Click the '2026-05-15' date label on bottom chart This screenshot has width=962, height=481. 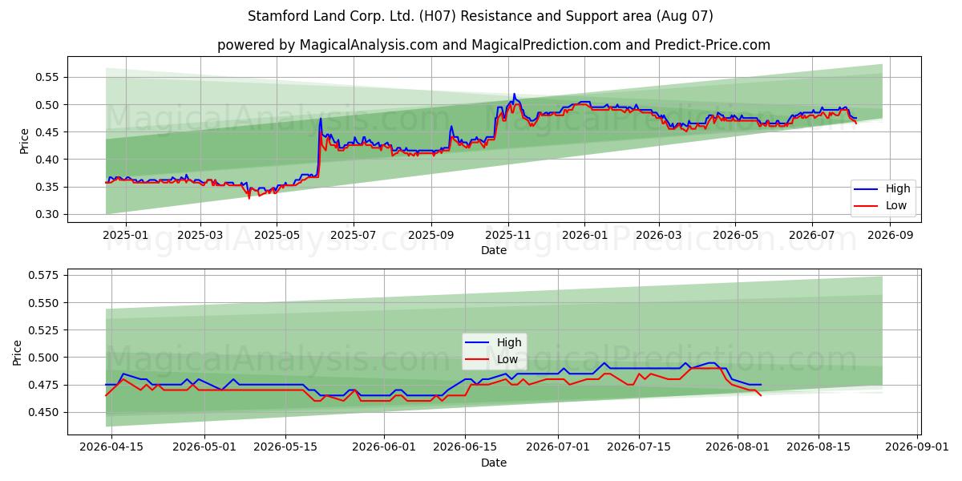(x=285, y=448)
